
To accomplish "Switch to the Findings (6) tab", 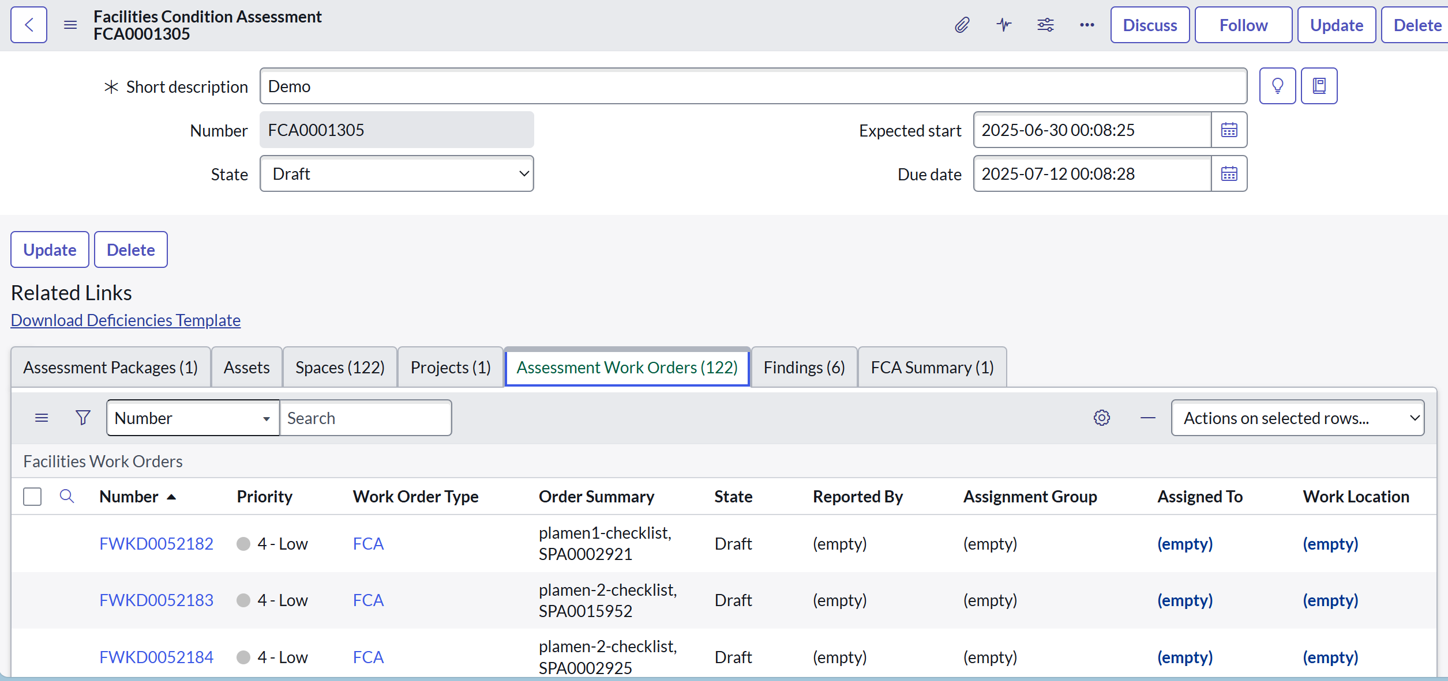I will coord(804,368).
